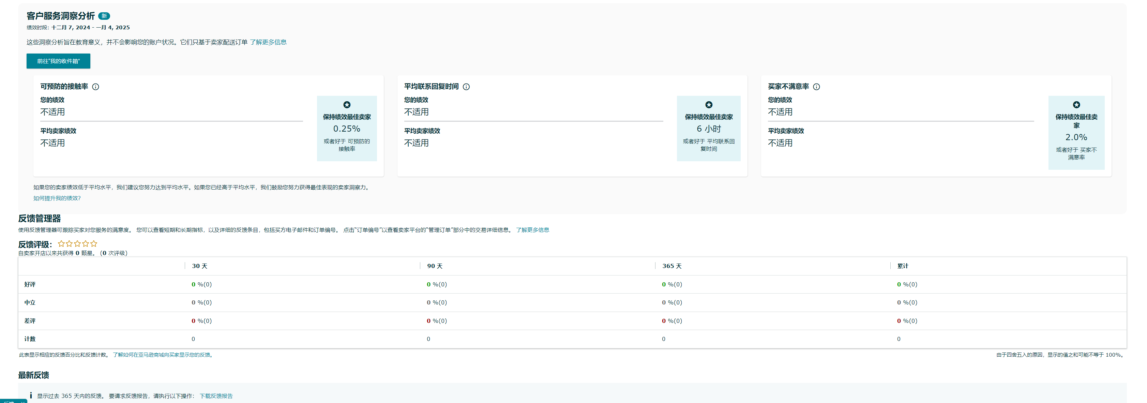The height and width of the screenshot is (403, 1147).
Task: Click info icon beside 可预防的接触率
Action: click(x=95, y=87)
